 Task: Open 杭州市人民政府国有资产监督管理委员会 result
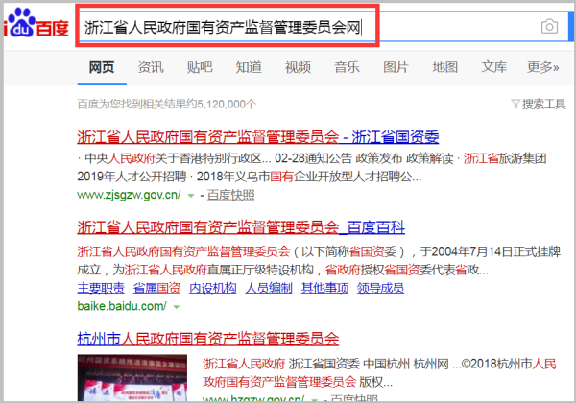point(208,339)
